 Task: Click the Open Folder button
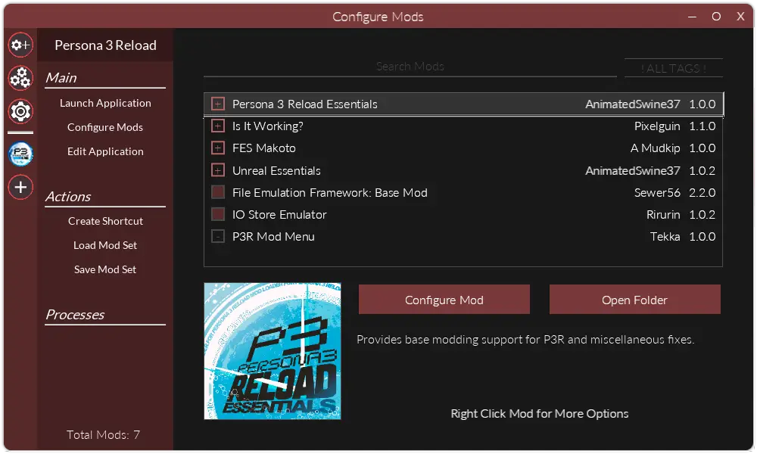[x=635, y=300]
